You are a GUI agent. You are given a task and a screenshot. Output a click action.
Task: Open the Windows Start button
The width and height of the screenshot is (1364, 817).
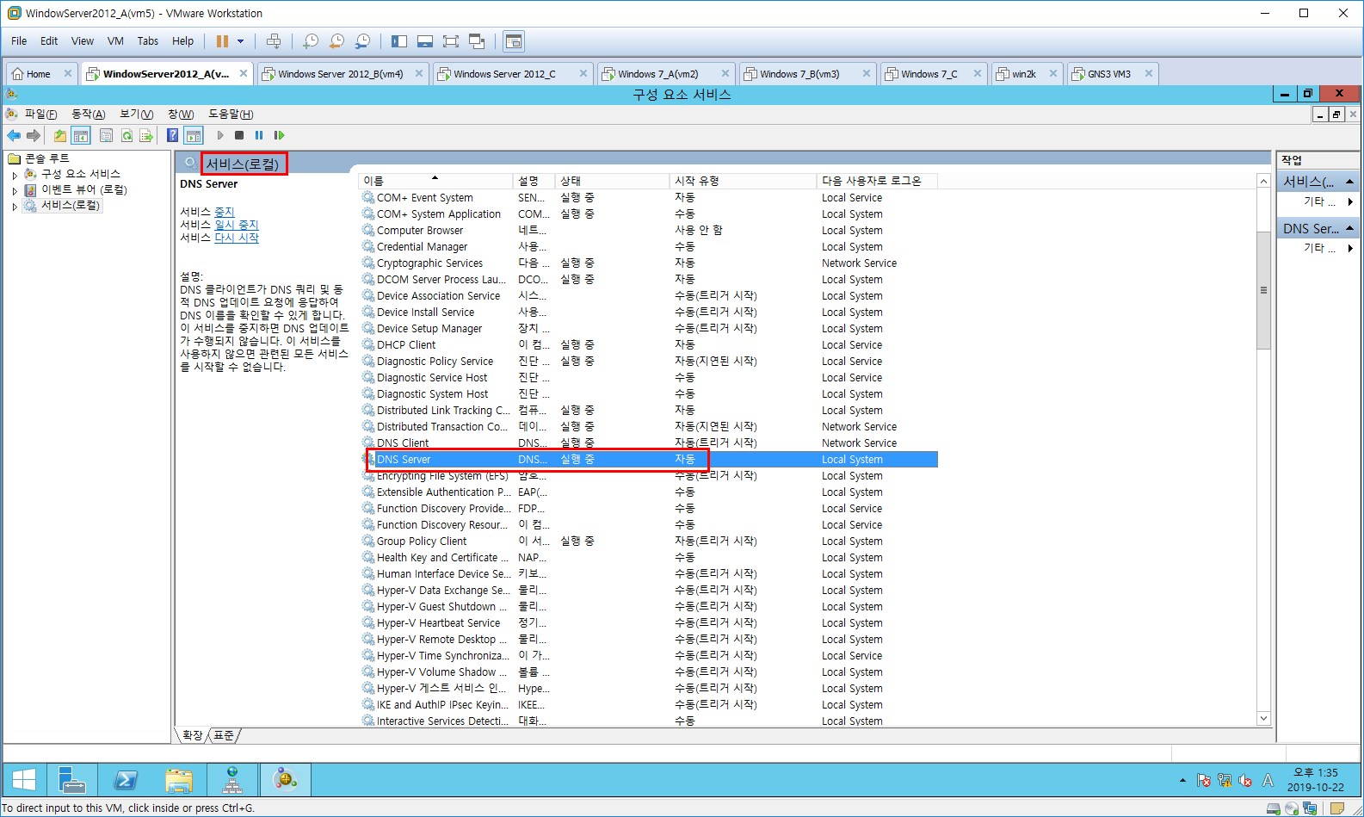24,780
